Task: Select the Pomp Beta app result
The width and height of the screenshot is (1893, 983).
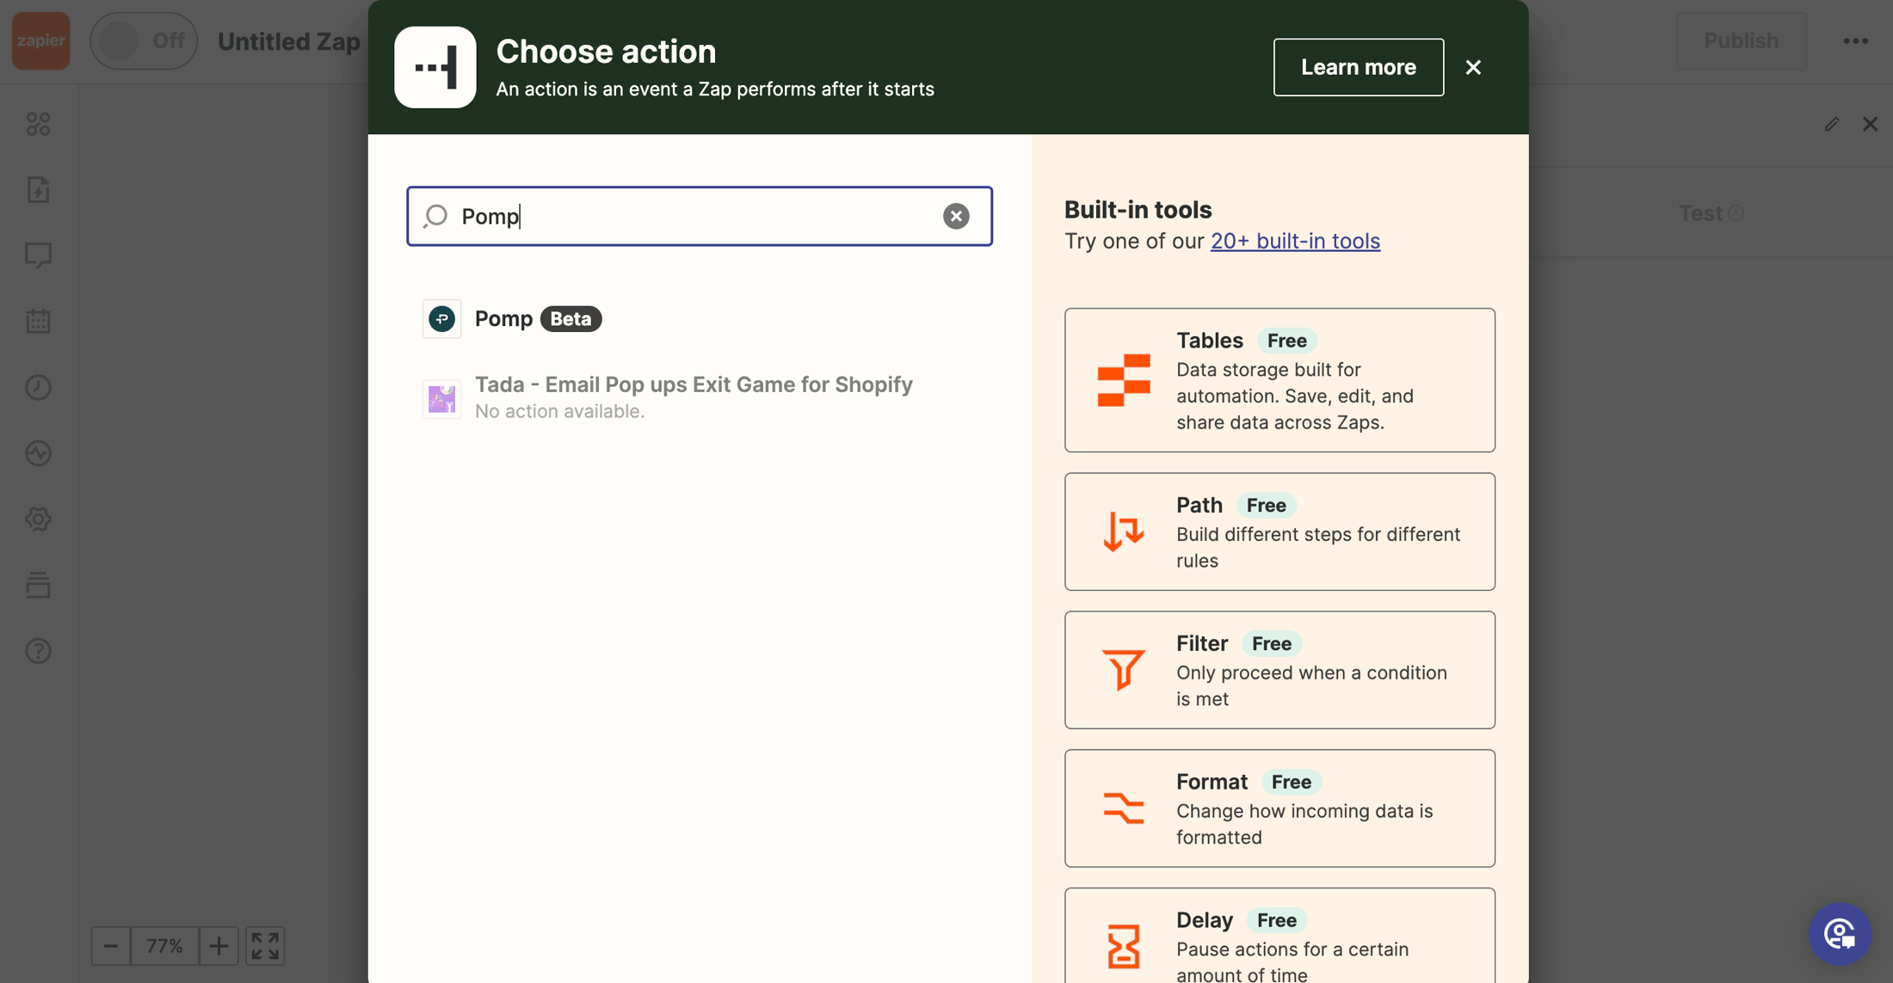Action: (x=511, y=319)
